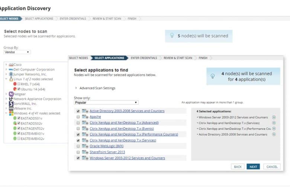This screenshot has width=290, height=192.
Task: Uncheck Active Directory 2003-2008 Services and Counters
Action: (78, 111)
